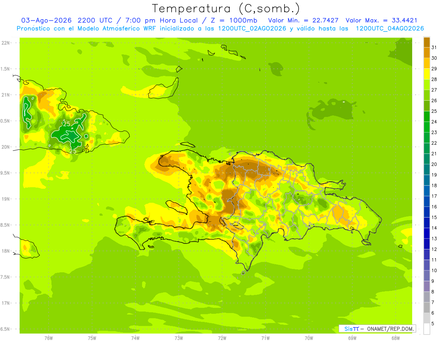The width and height of the screenshot is (444, 343).
Task: Click latitude label "6.5N"
Action: [6, 329]
